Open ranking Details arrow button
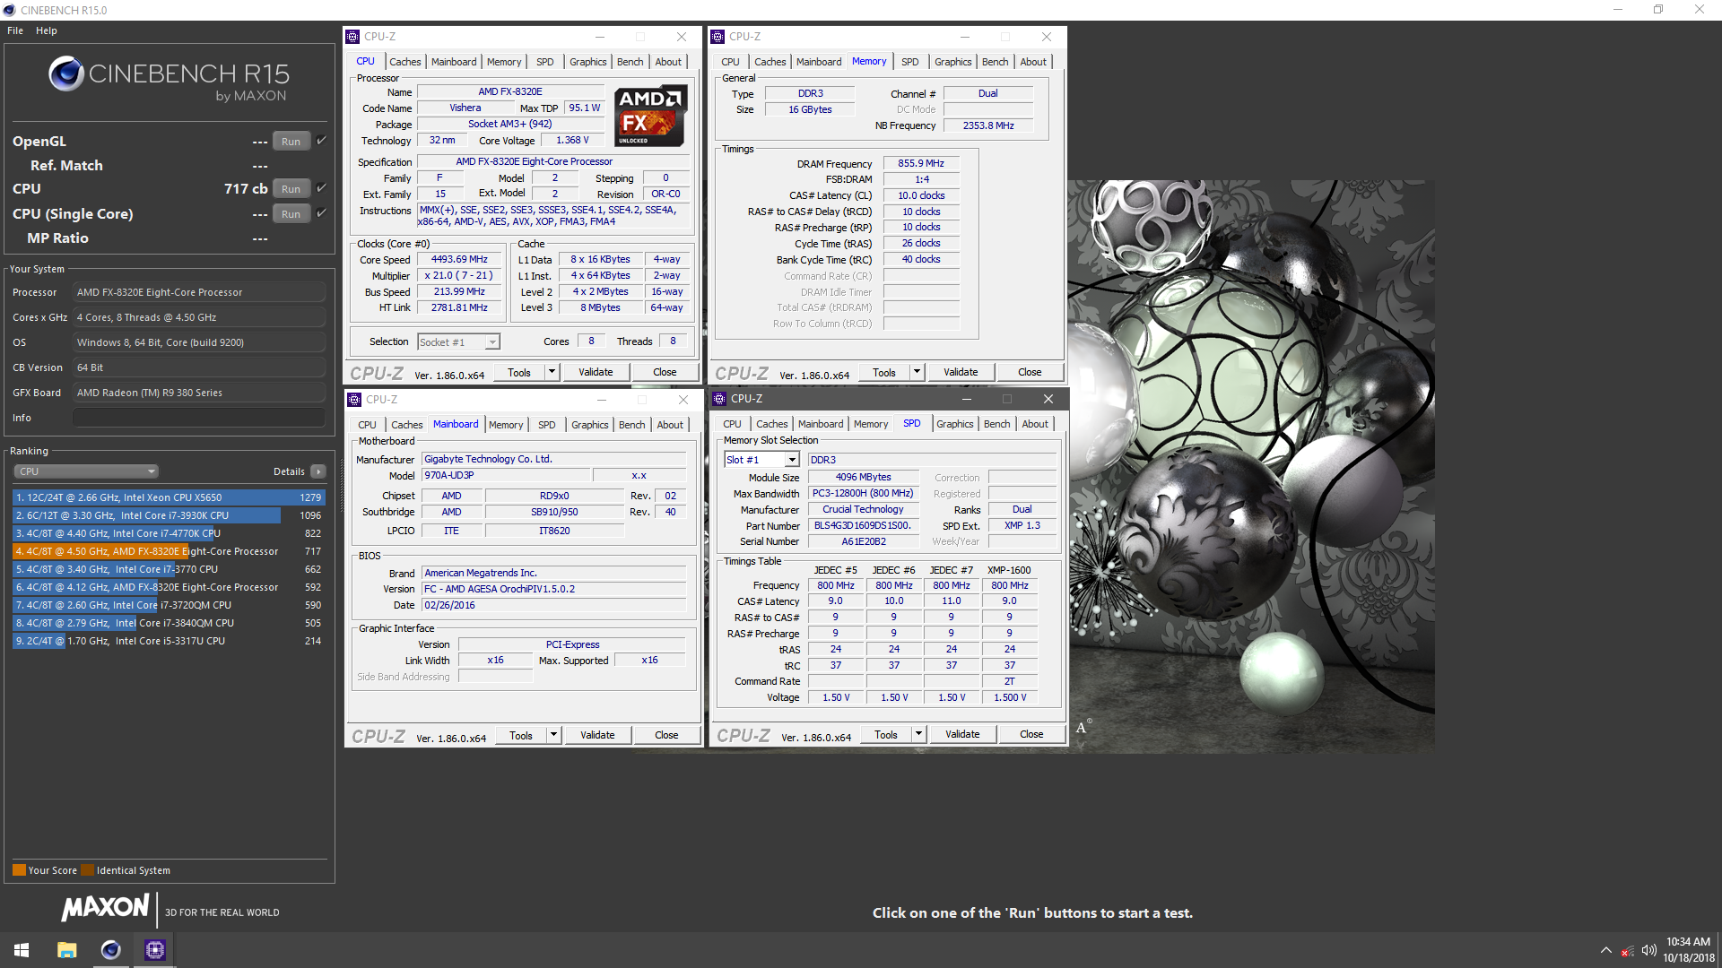This screenshot has height=968, width=1722. [317, 471]
